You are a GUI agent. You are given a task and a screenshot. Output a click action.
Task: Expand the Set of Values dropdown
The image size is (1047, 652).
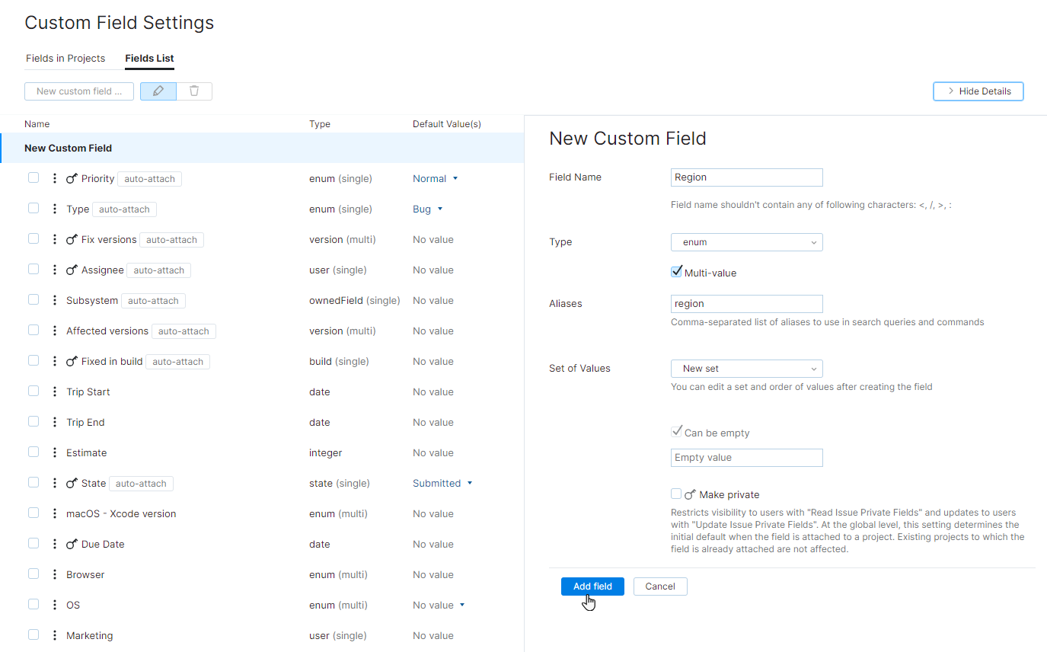point(746,369)
